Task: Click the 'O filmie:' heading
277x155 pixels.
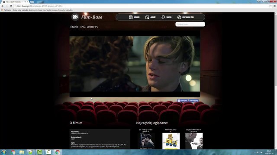Action: (x=76, y=123)
